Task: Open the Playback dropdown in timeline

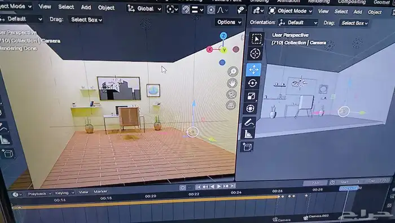Action: point(39,194)
